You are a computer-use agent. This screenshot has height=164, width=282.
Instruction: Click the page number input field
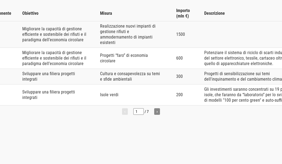click(138, 112)
